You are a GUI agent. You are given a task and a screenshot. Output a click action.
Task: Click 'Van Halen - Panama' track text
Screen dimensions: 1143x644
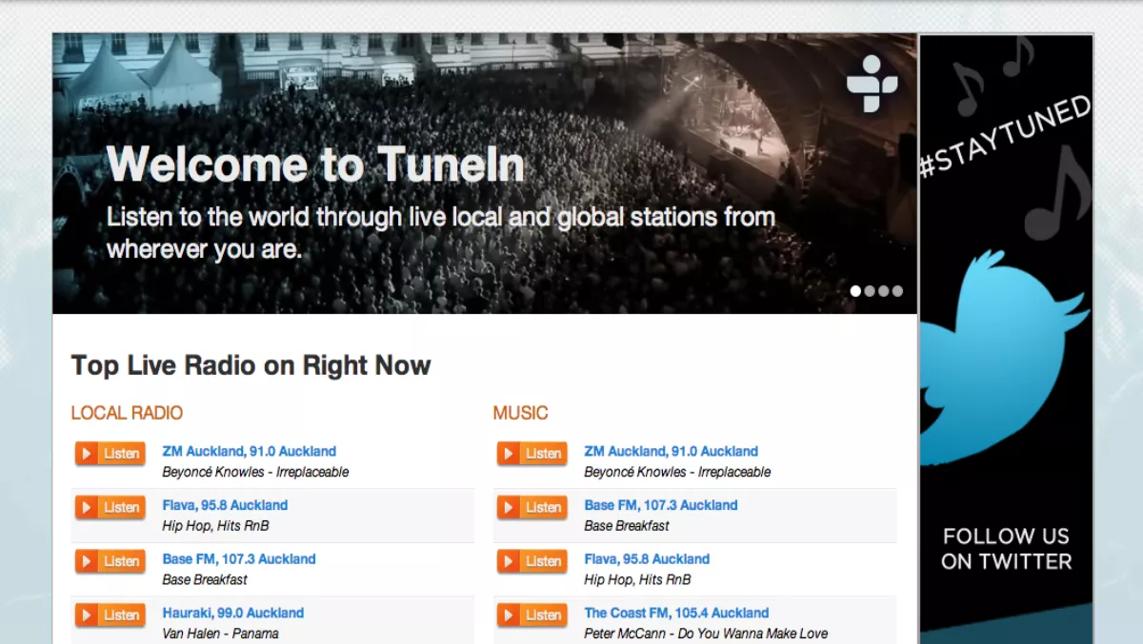pyautogui.click(x=221, y=634)
